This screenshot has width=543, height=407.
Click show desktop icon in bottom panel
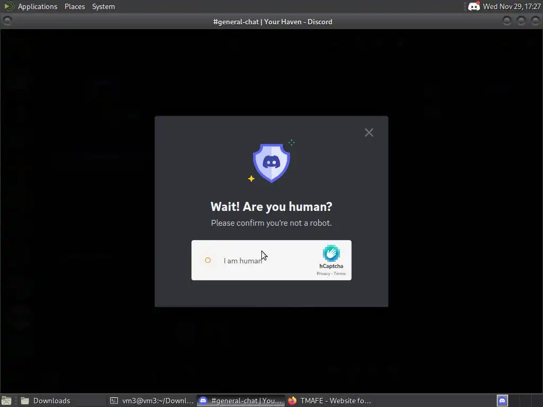pos(6,401)
